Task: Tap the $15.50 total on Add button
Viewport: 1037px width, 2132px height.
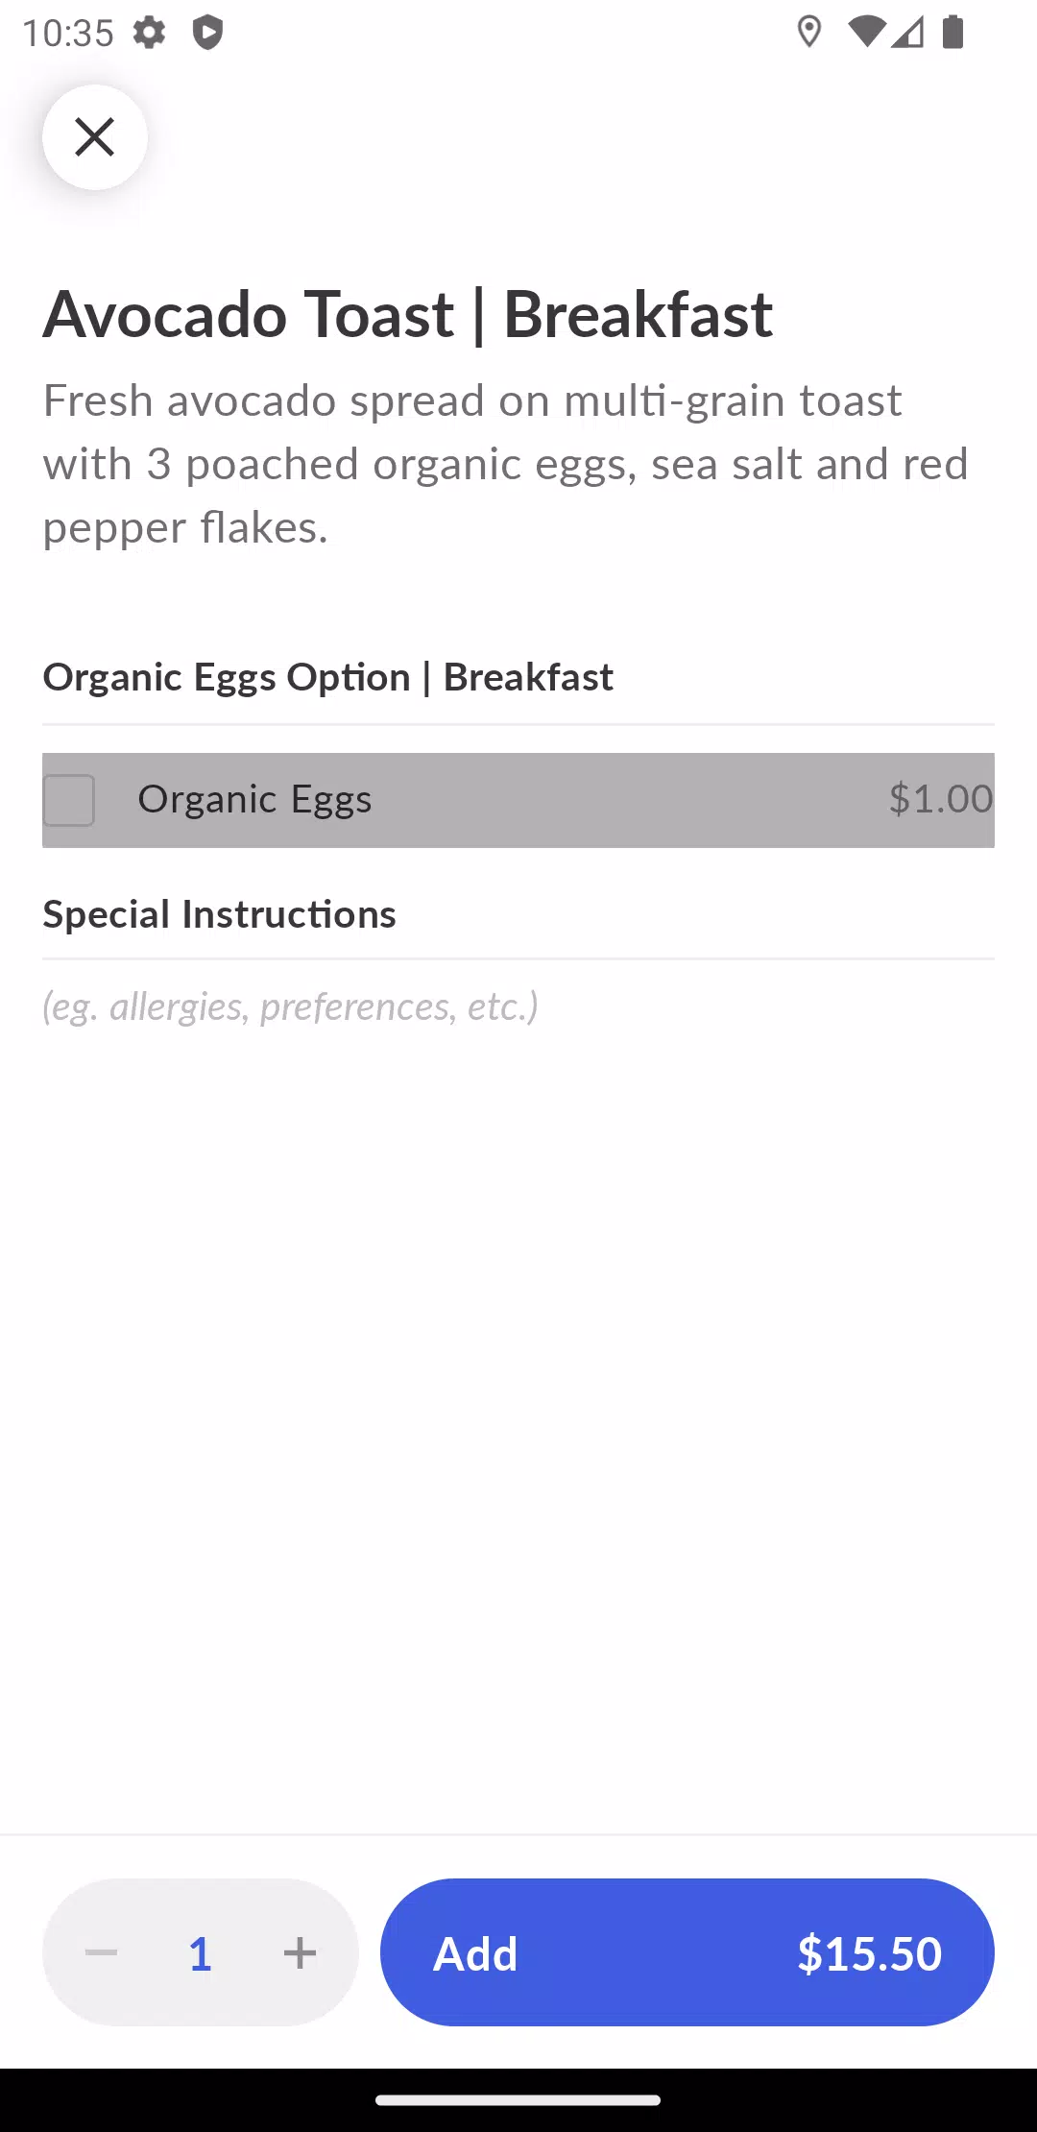Action: [x=870, y=1953]
